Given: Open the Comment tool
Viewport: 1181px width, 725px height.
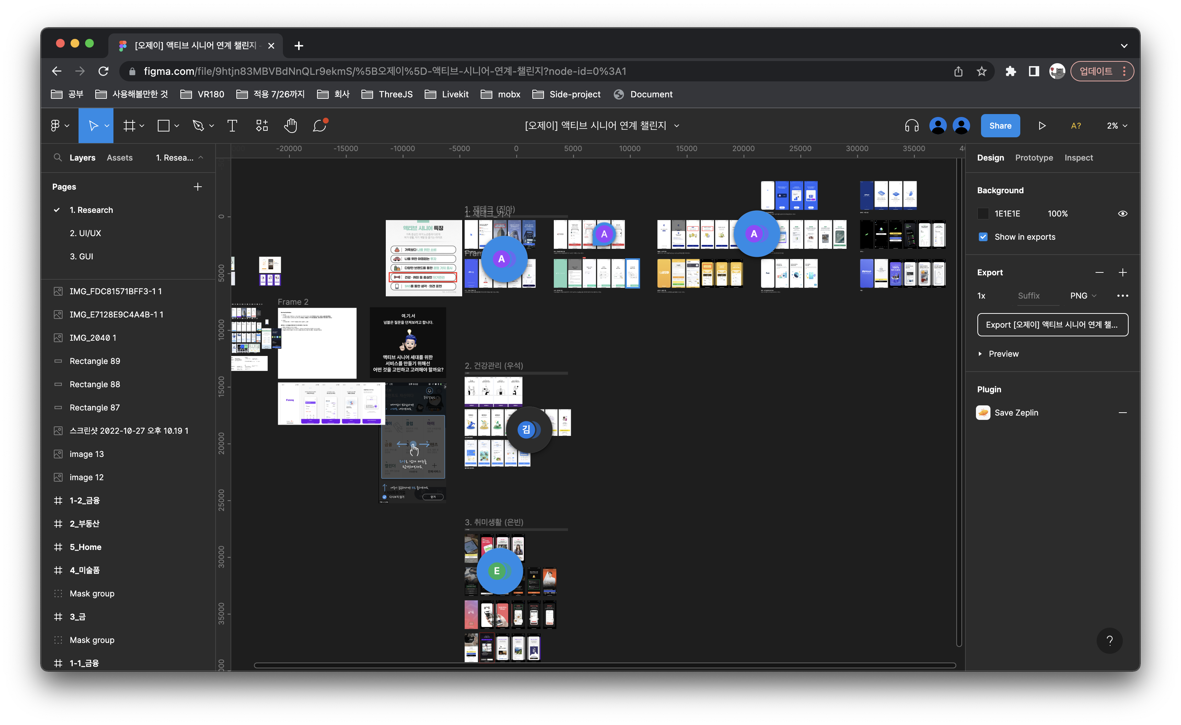Looking at the screenshot, I should (x=320, y=126).
